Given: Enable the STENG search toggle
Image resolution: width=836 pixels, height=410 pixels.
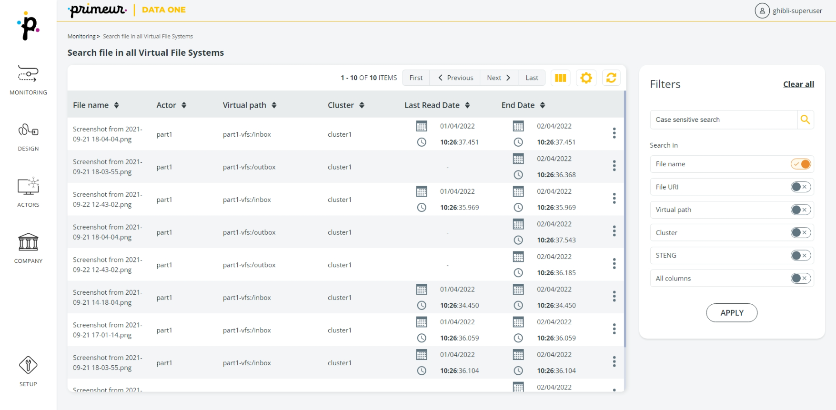Looking at the screenshot, I should pyautogui.click(x=801, y=255).
